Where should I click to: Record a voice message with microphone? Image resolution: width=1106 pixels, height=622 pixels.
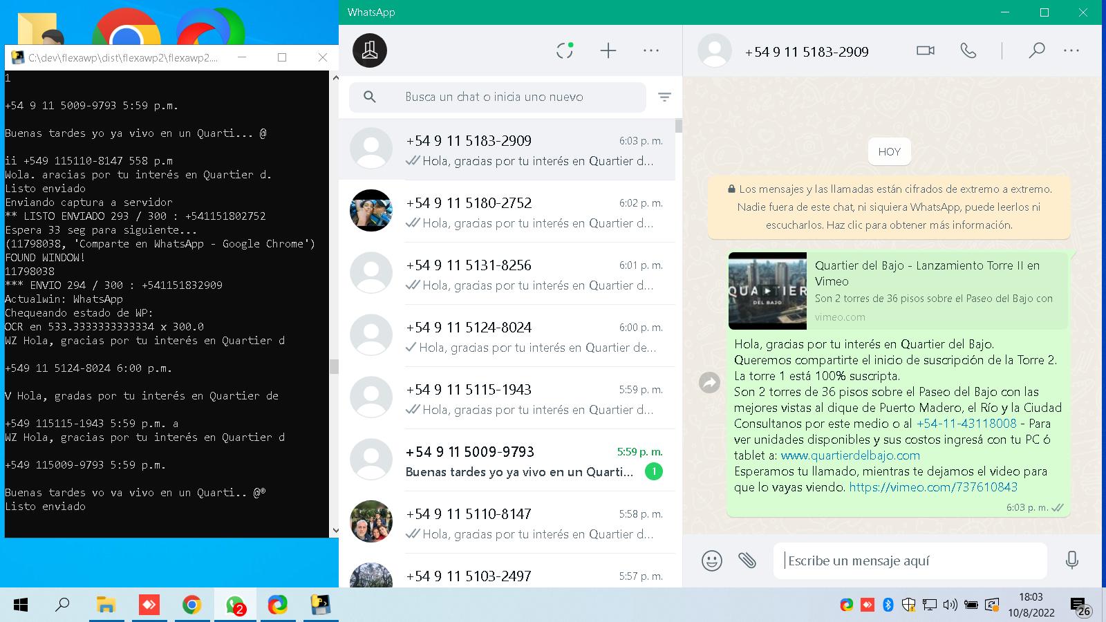coord(1072,560)
